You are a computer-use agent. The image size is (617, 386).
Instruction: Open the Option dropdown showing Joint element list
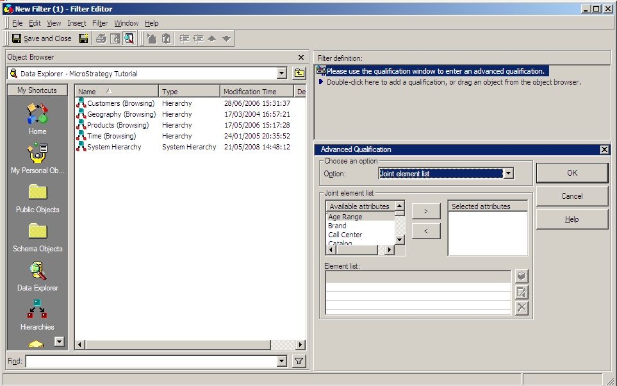coord(508,174)
